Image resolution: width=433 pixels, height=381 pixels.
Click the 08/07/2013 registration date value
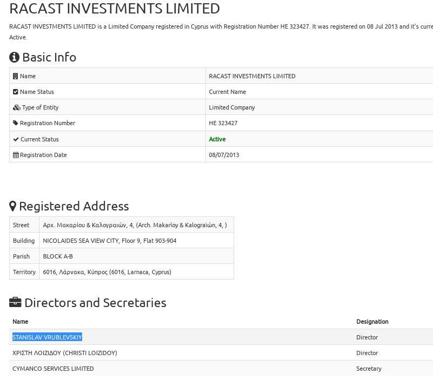(x=224, y=155)
